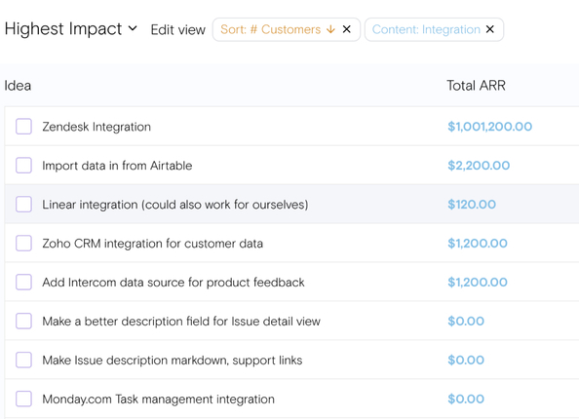The height and width of the screenshot is (419, 579).
Task: Click $0.00 in Issue description markdown row
Action: (x=466, y=360)
